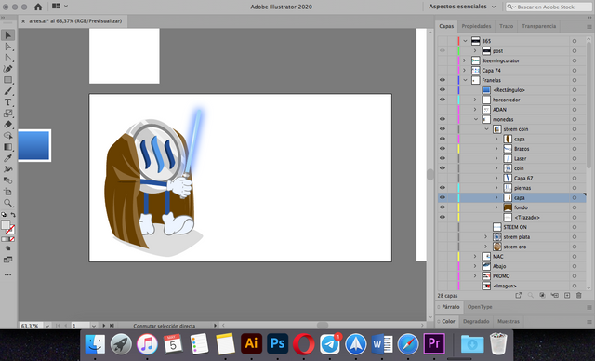This screenshot has height=361, width=595.
Task: Click the Buscar en Adobe Stock field
Action: click(x=549, y=7)
